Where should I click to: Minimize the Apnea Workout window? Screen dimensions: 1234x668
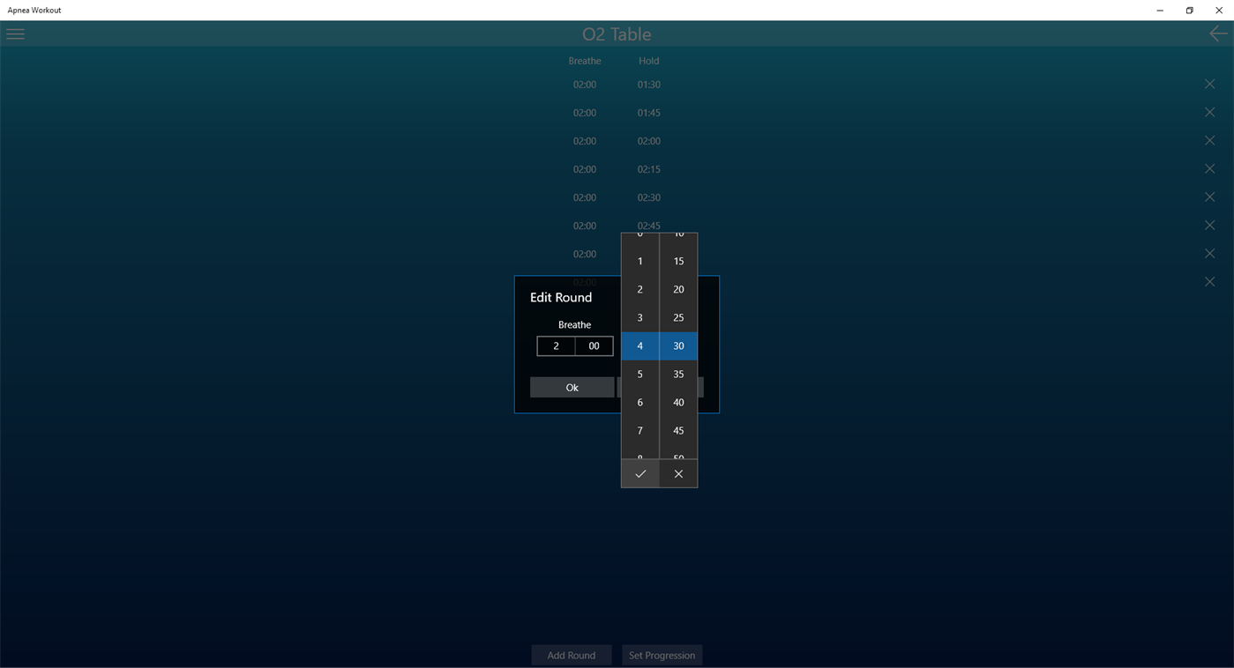pyautogui.click(x=1159, y=11)
